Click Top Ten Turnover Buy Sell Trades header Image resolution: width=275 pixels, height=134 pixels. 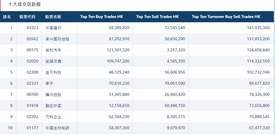click(x=226, y=17)
